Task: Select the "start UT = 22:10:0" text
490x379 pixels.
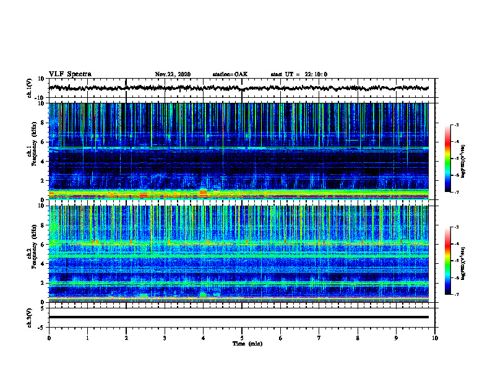Action: [299, 74]
